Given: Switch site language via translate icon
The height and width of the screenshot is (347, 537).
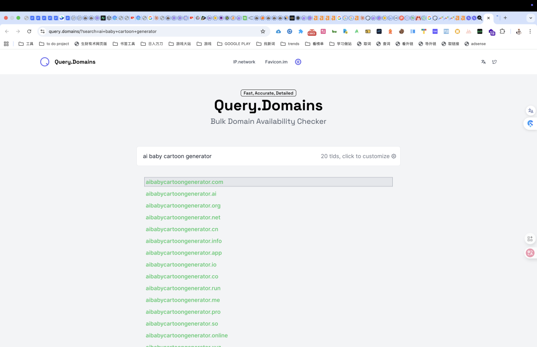Looking at the screenshot, I should pyautogui.click(x=483, y=62).
